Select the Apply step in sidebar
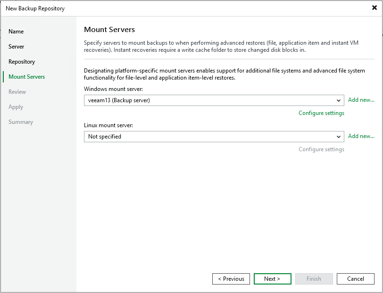This screenshot has height=293, width=383. pyautogui.click(x=16, y=107)
